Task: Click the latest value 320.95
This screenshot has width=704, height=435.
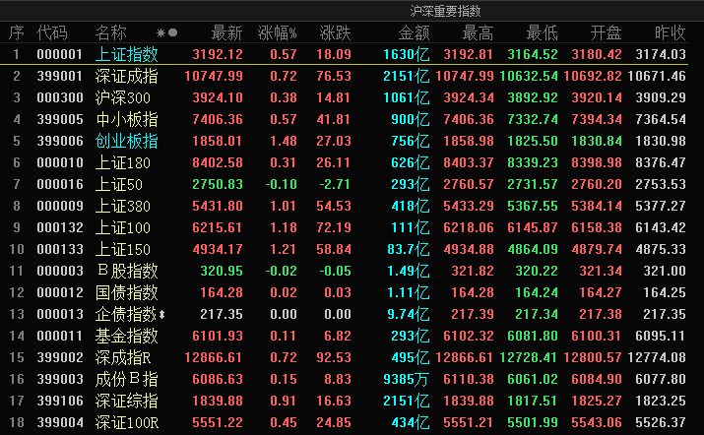Action: click(222, 271)
